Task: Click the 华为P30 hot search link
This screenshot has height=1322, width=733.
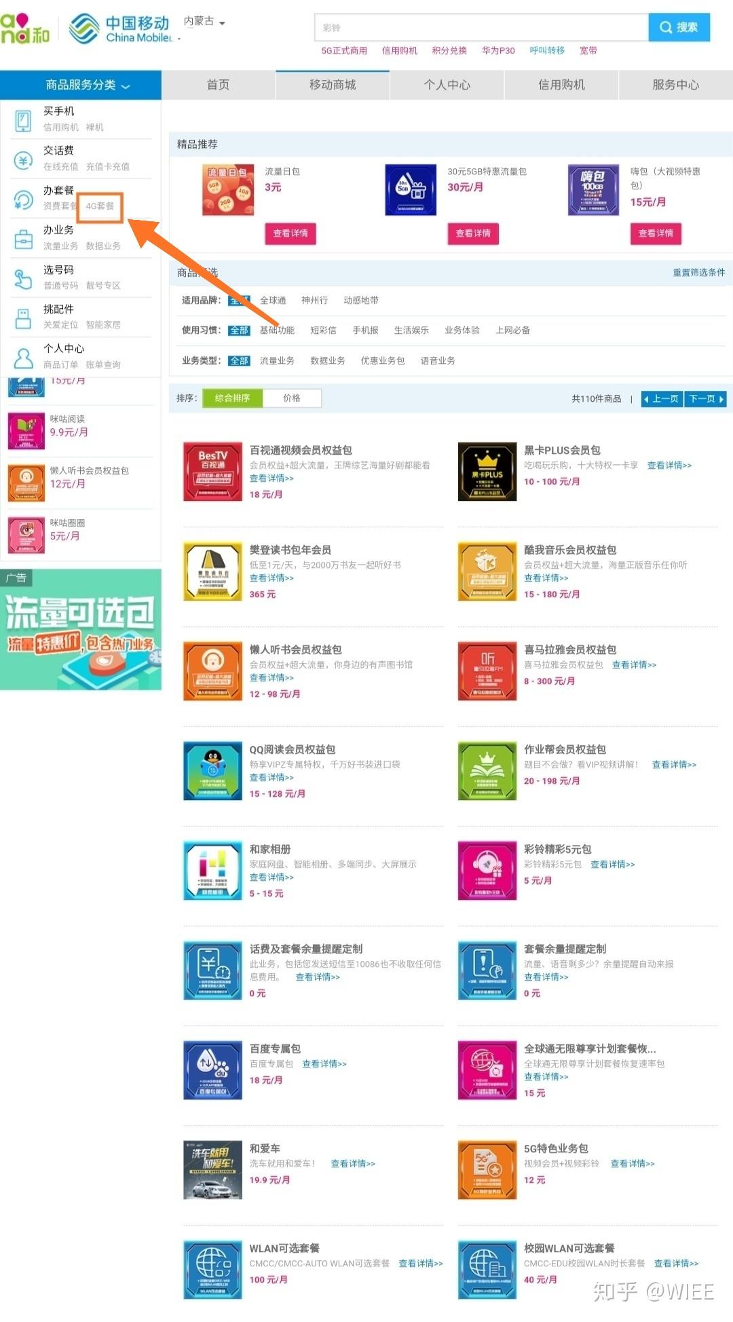Action: [x=498, y=51]
